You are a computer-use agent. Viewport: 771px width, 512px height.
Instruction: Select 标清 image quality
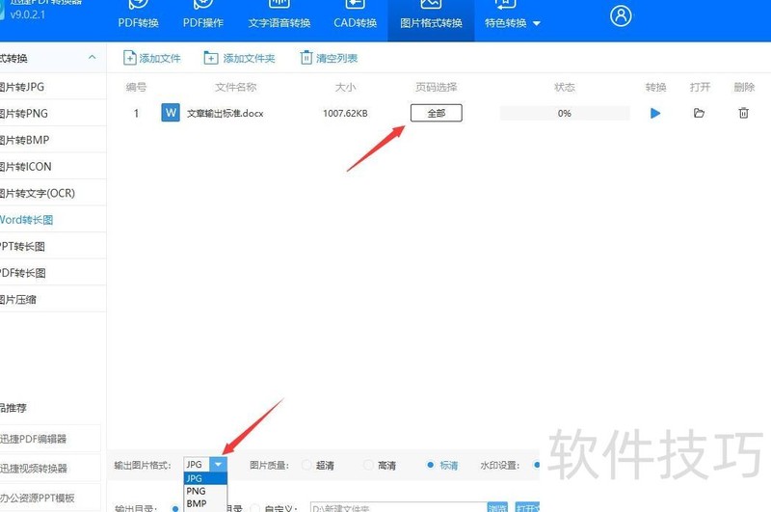431,465
